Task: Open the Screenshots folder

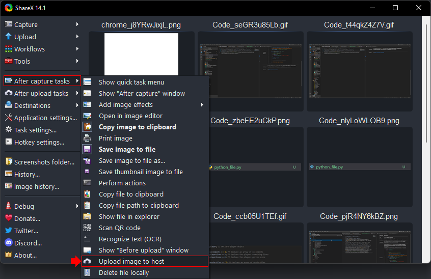Action: [x=44, y=162]
